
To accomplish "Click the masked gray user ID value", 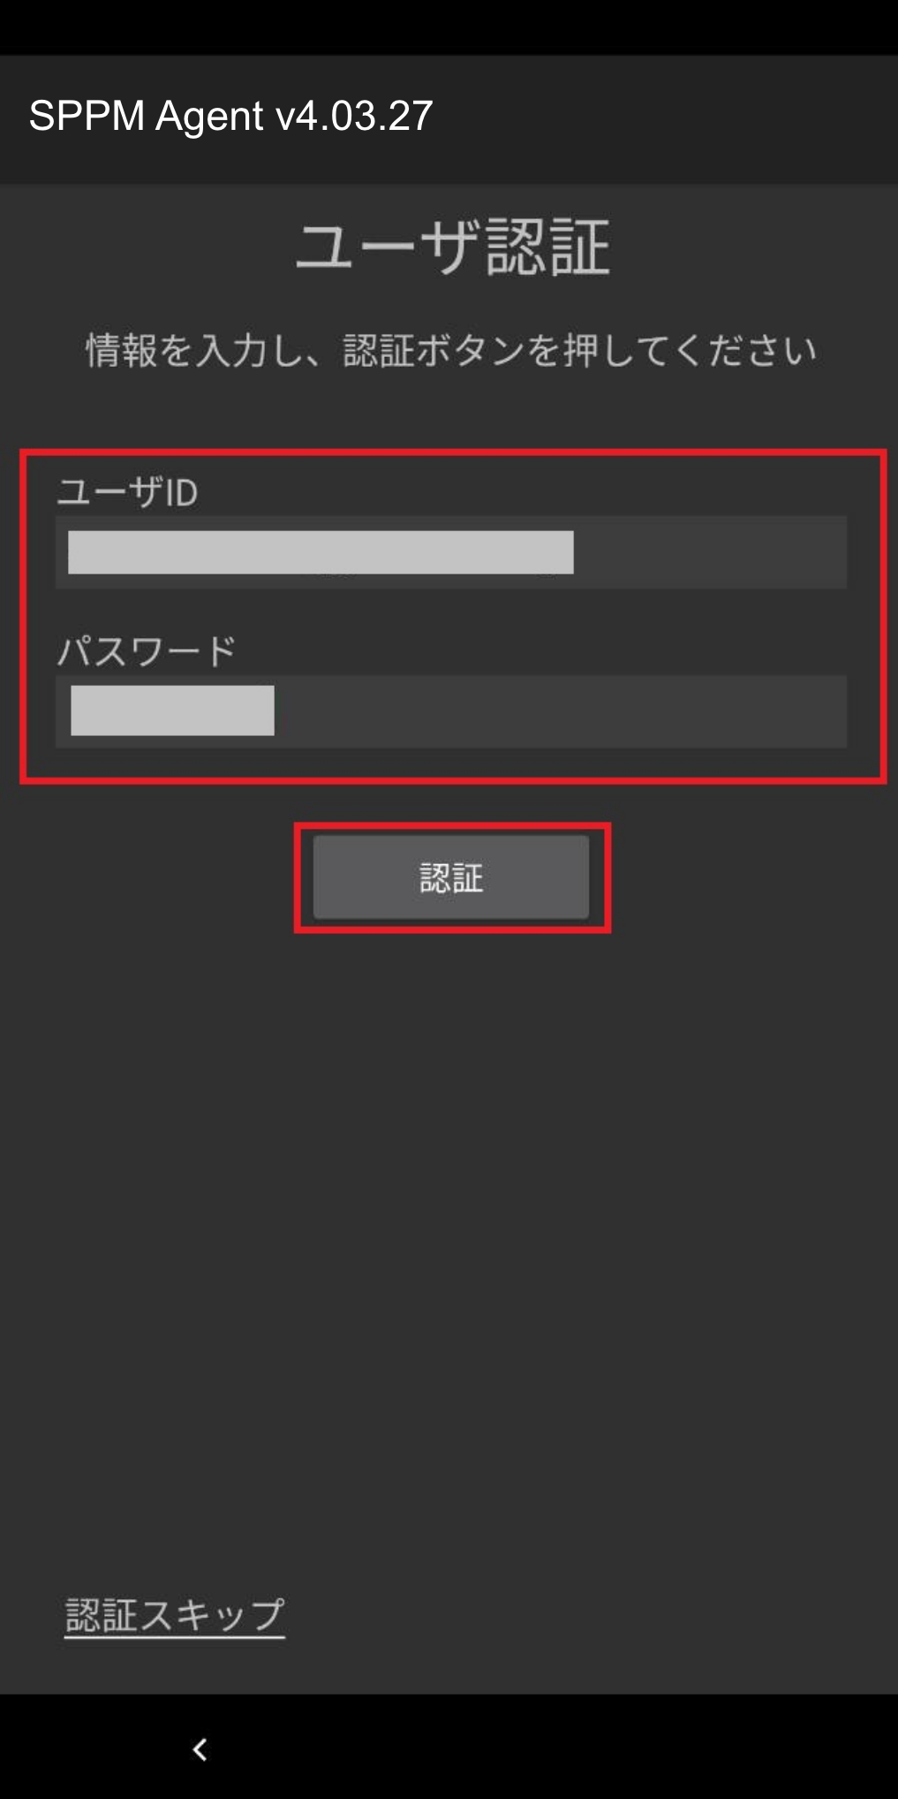I will click(321, 552).
